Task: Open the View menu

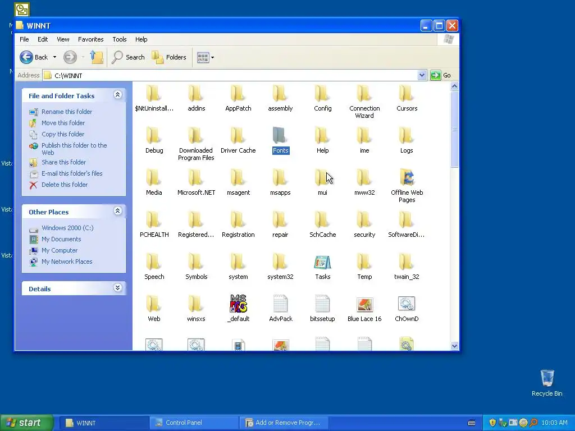Action: click(x=63, y=39)
